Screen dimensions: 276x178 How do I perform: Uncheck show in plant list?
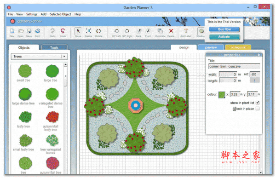(x=258, y=103)
